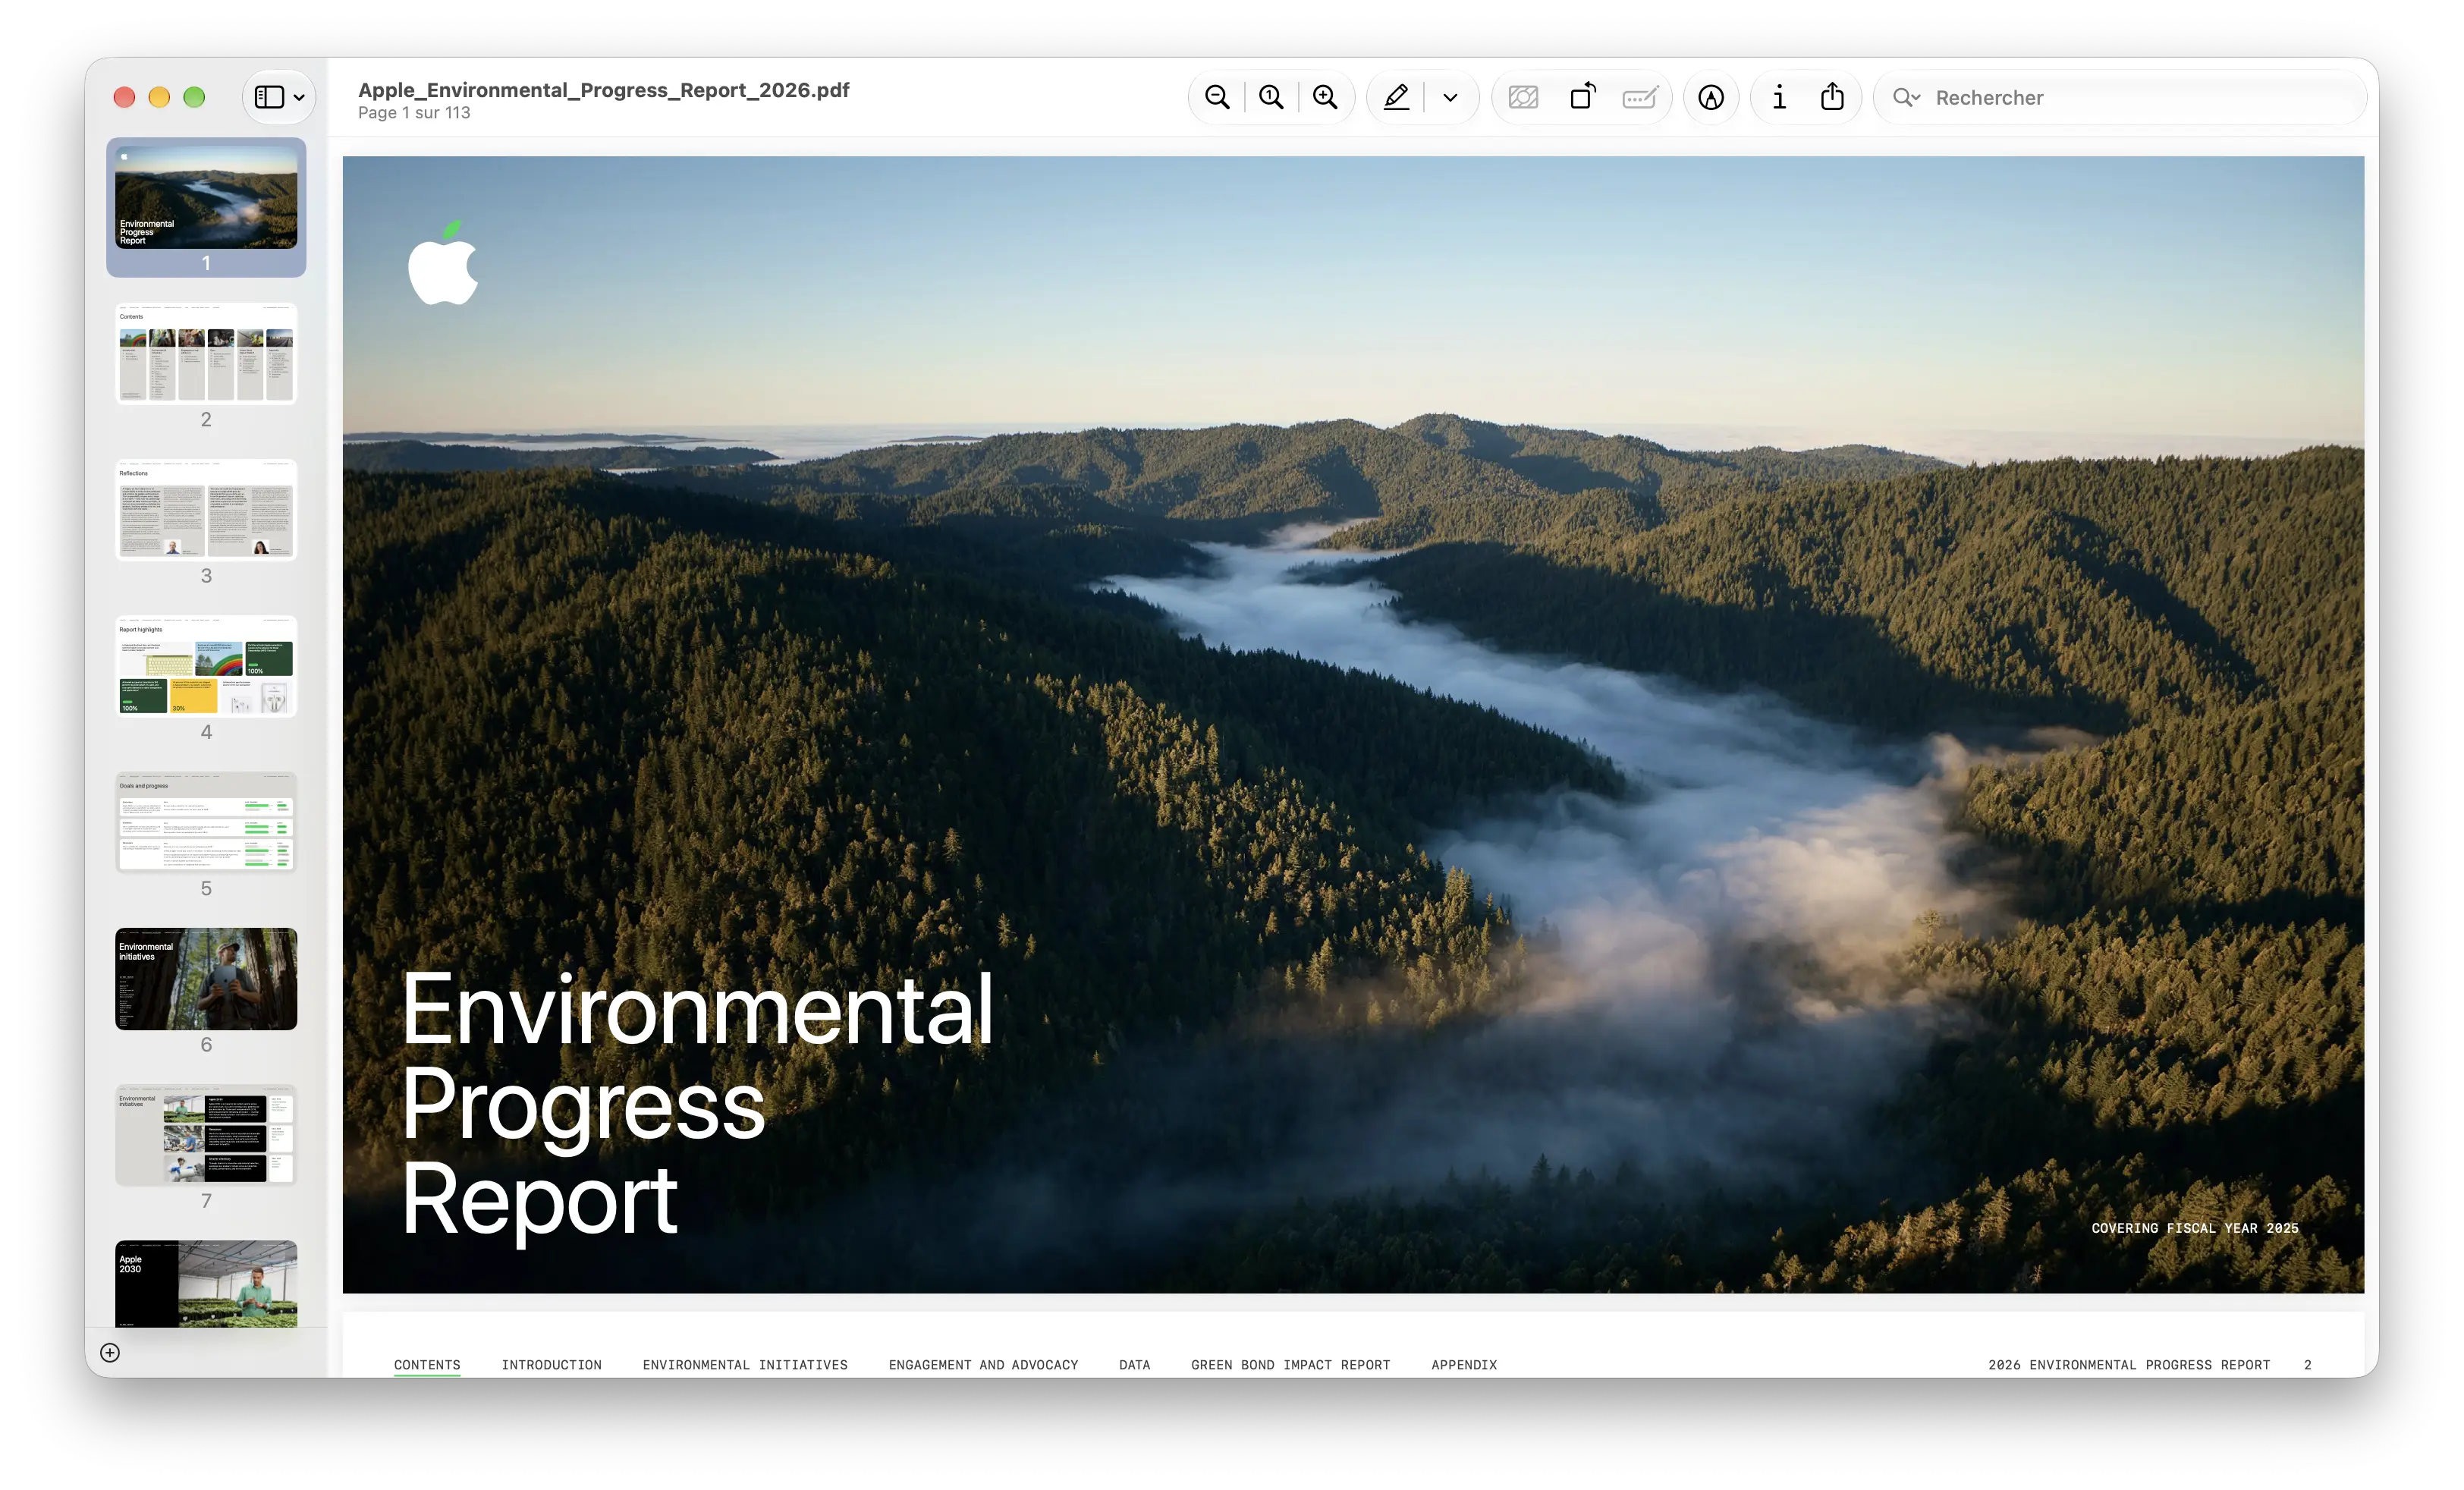Click the DATA navigation link

[1134, 1365]
